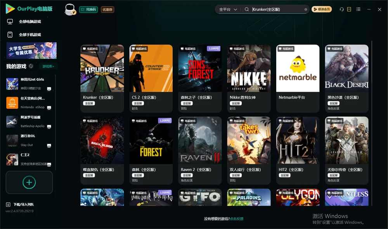This screenshot has height=229, width=388.
Task: Click the game grid vertical scrollbar
Action: (x=371, y=123)
